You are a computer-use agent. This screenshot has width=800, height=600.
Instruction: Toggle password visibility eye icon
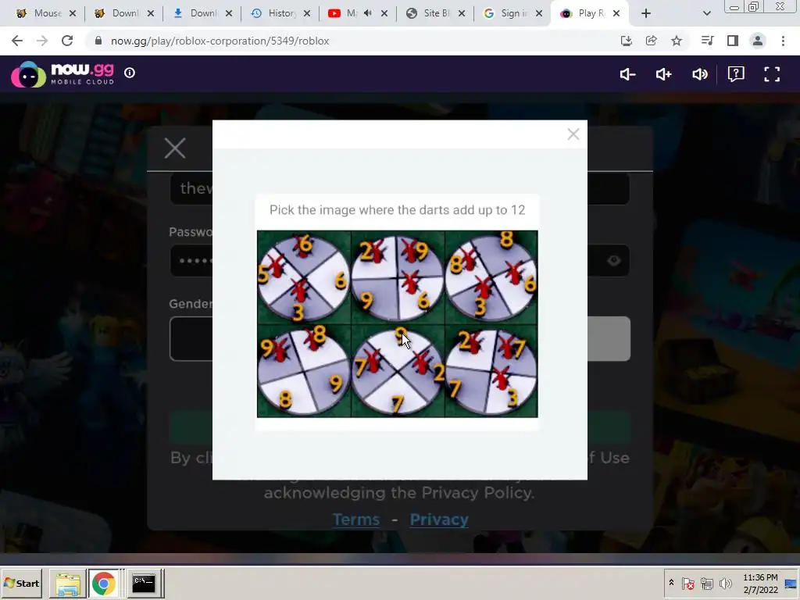tap(614, 261)
